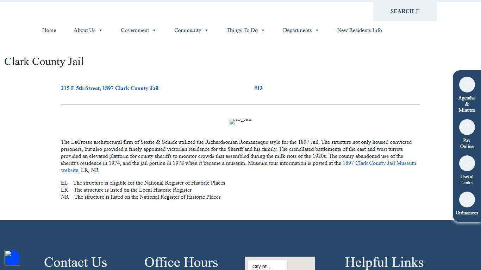This screenshot has height=270, width=481.
Task: Click the #13 link
Action: 258,88
